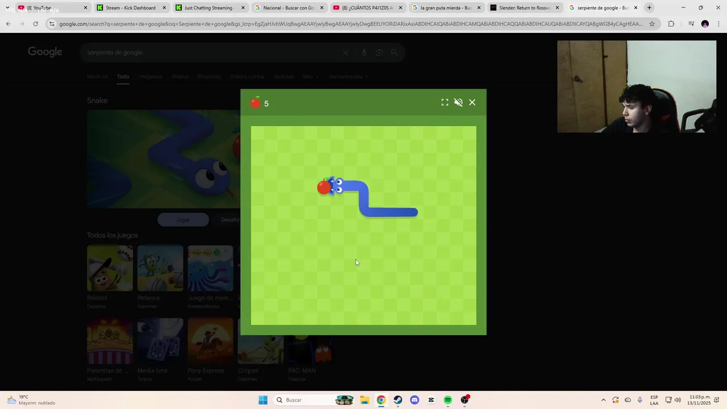The width and height of the screenshot is (727, 409).
Task: Open a new browser tab
Action: (x=649, y=8)
